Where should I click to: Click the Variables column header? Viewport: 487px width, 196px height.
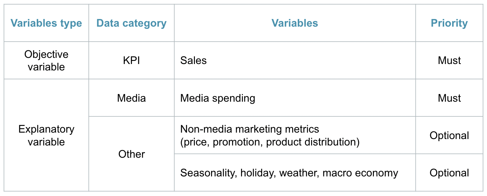click(x=295, y=23)
